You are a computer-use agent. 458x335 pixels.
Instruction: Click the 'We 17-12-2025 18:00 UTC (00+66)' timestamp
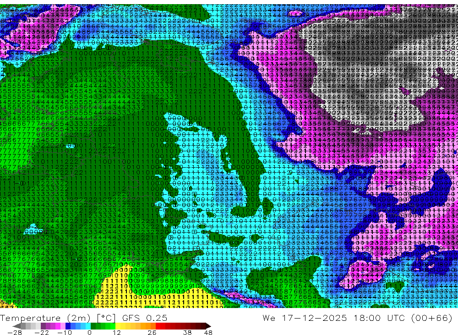(x=357, y=318)
